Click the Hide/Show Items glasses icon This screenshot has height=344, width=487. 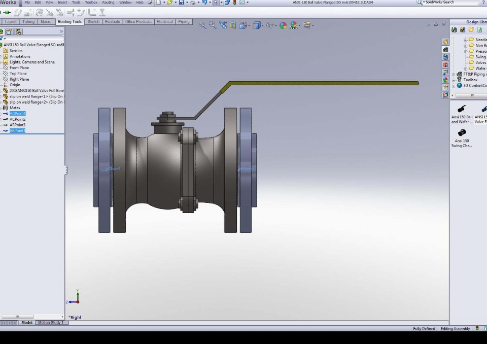pos(269,25)
